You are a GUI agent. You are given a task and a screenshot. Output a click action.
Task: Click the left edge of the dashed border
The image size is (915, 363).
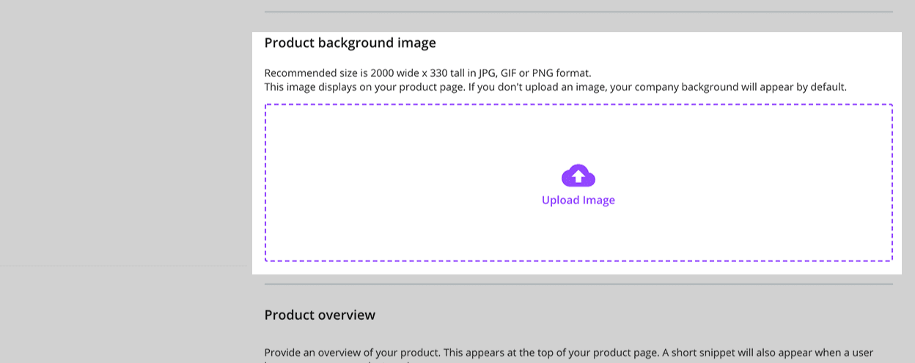coord(265,183)
